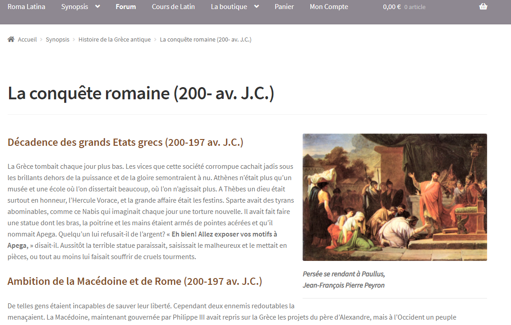Go to the Forum page
This screenshot has width=511, height=325.
pyautogui.click(x=125, y=7)
